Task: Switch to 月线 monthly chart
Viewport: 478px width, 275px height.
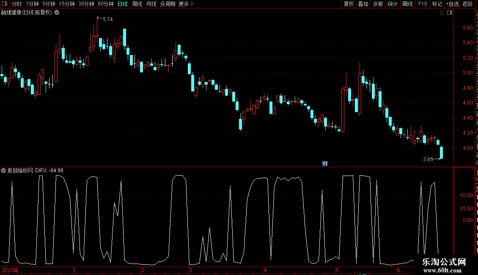Action: coord(151,4)
